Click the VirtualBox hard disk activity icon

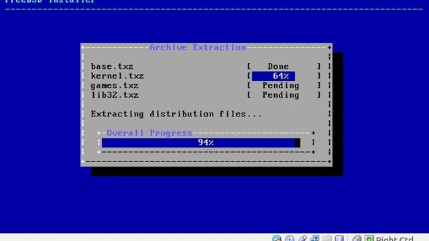click(277, 238)
